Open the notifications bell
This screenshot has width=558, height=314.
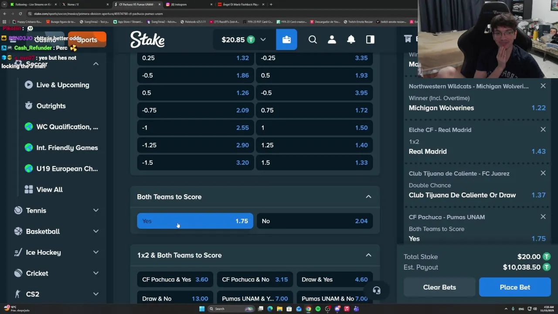[351, 40]
